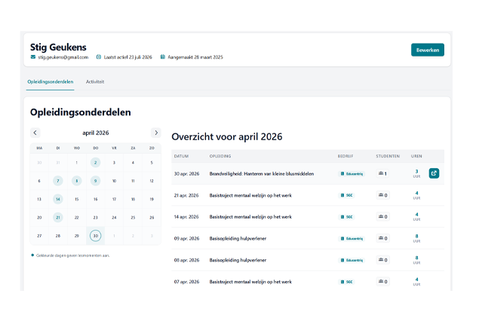Click Basisopleiding hulpverlener in 08 apr. row
Screen dimensions: 479x318
238,260
